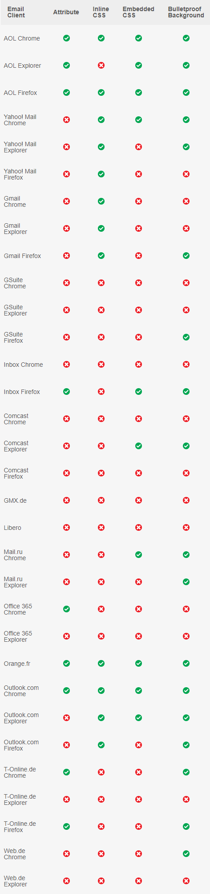The height and width of the screenshot is (894, 210).
Task: Click the green check for AOL Chrome Attribute
Action: [66, 38]
